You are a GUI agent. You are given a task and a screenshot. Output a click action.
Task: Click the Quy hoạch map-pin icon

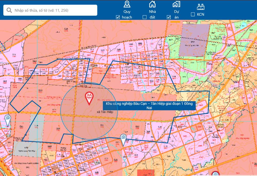127,4
